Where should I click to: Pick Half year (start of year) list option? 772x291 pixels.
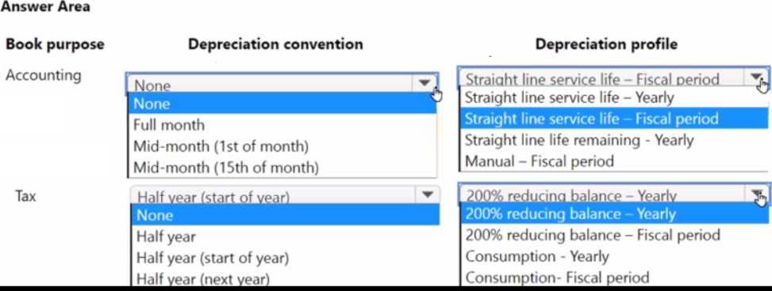pos(285,258)
